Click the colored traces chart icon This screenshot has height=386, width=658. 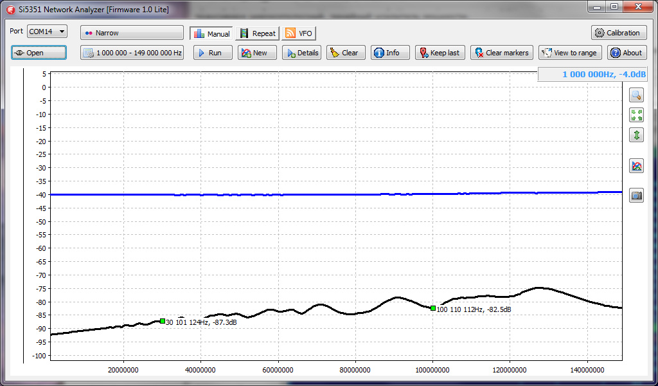pos(636,166)
